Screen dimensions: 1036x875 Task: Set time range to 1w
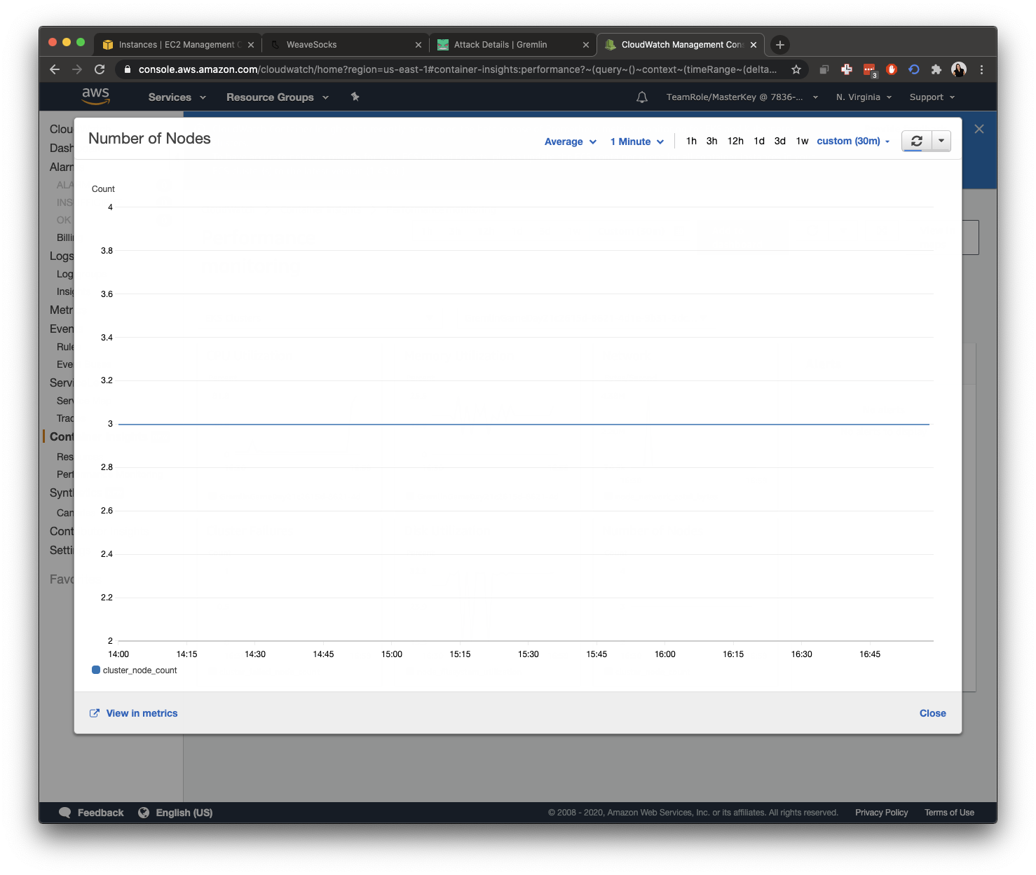pyautogui.click(x=802, y=141)
